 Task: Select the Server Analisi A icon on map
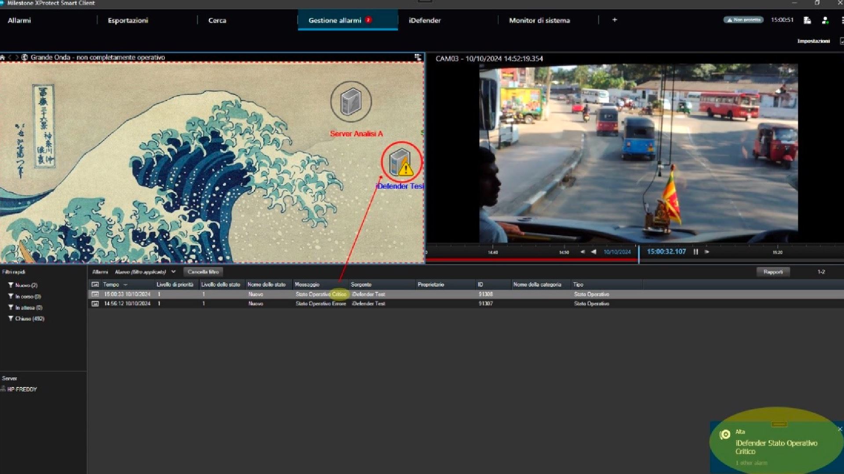(x=351, y=101)
